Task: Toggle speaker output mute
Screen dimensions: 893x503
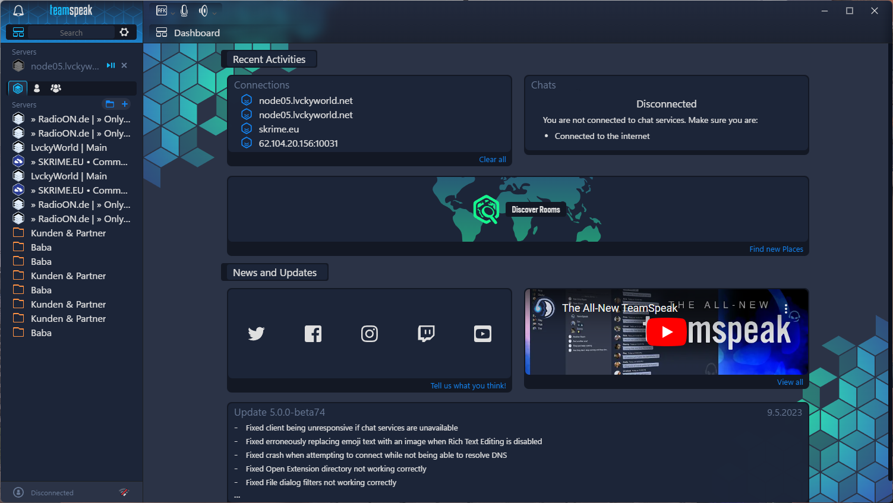Action: point(203,11)
